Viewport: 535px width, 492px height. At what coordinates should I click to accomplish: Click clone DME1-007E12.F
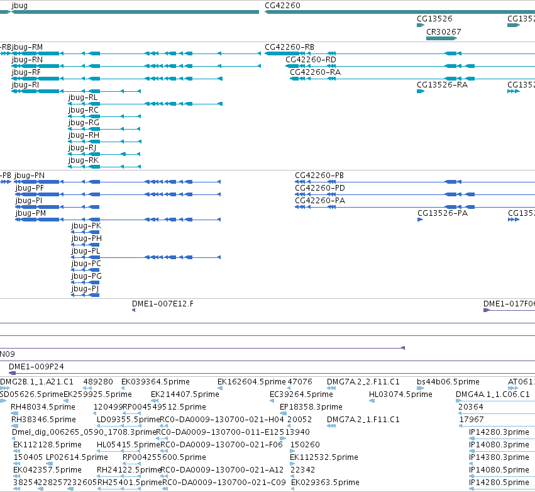[x=163, y=304]
